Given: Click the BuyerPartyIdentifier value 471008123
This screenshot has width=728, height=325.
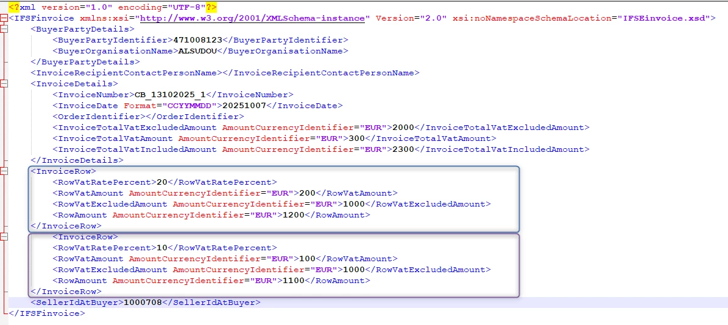Looking at the screenshot, I should click(x=198, y=40).
